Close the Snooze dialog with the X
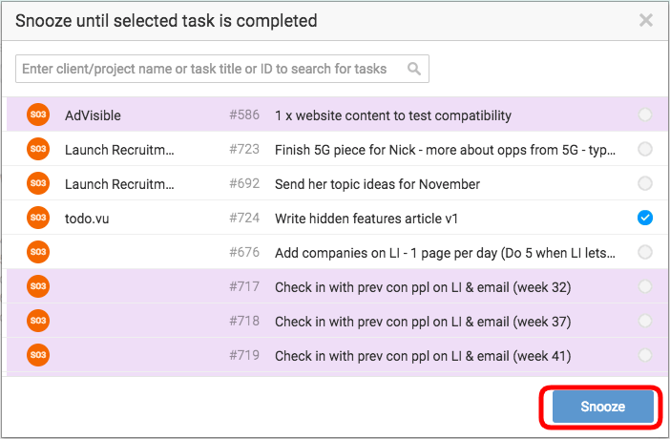 (x=646, y=20)
